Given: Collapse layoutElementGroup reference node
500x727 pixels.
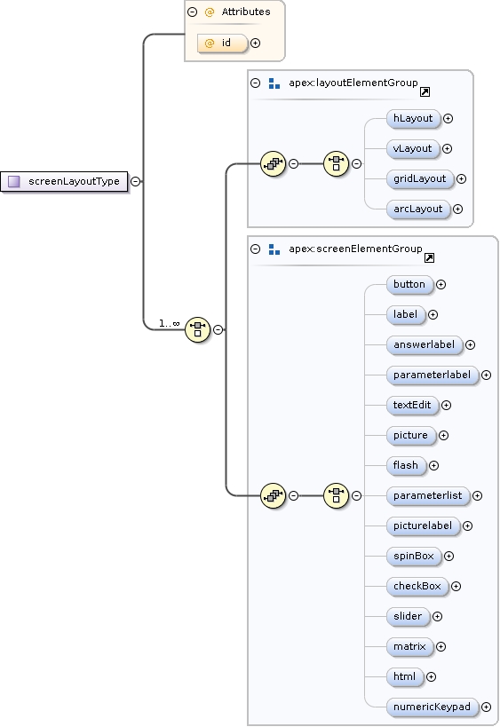Looking at the screenshot, I should 294,163.
